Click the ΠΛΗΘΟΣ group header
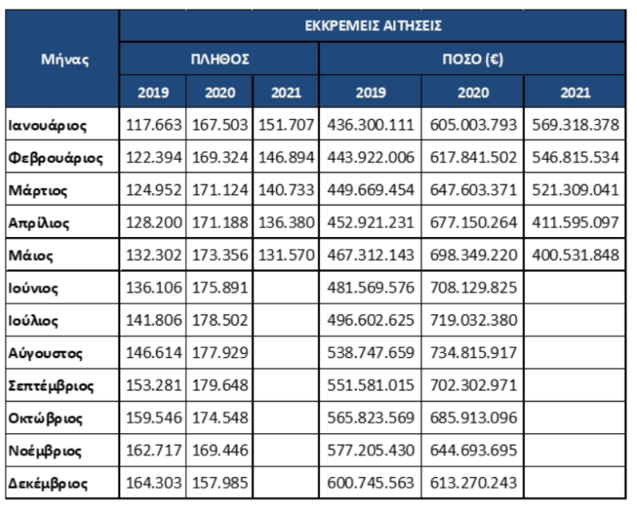637x512 pixels. (x=220, y=60)
